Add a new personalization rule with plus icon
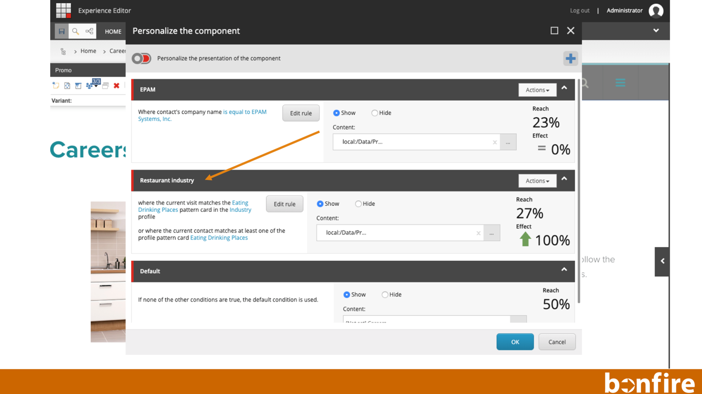 [x=570, y=58]
